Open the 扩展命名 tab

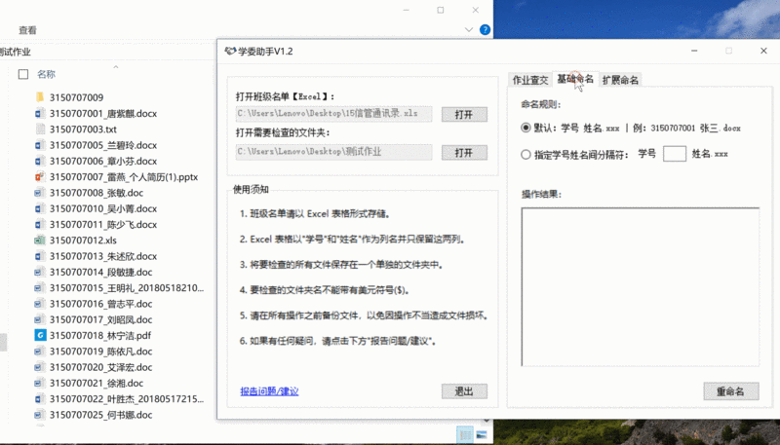click(620, 80)
